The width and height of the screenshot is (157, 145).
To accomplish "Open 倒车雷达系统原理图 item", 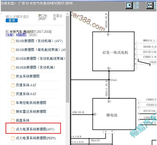I will click(x=31, y=111).
